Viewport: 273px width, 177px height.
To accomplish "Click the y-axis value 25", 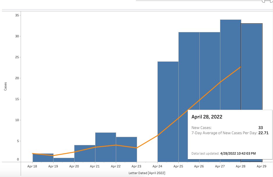I will pos(17,57).
